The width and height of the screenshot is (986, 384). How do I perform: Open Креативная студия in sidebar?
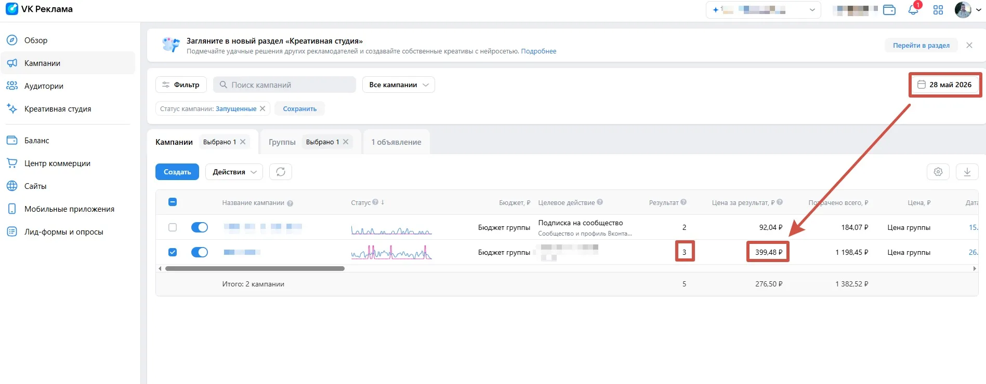pyautogui.click(x=68, y=109)
